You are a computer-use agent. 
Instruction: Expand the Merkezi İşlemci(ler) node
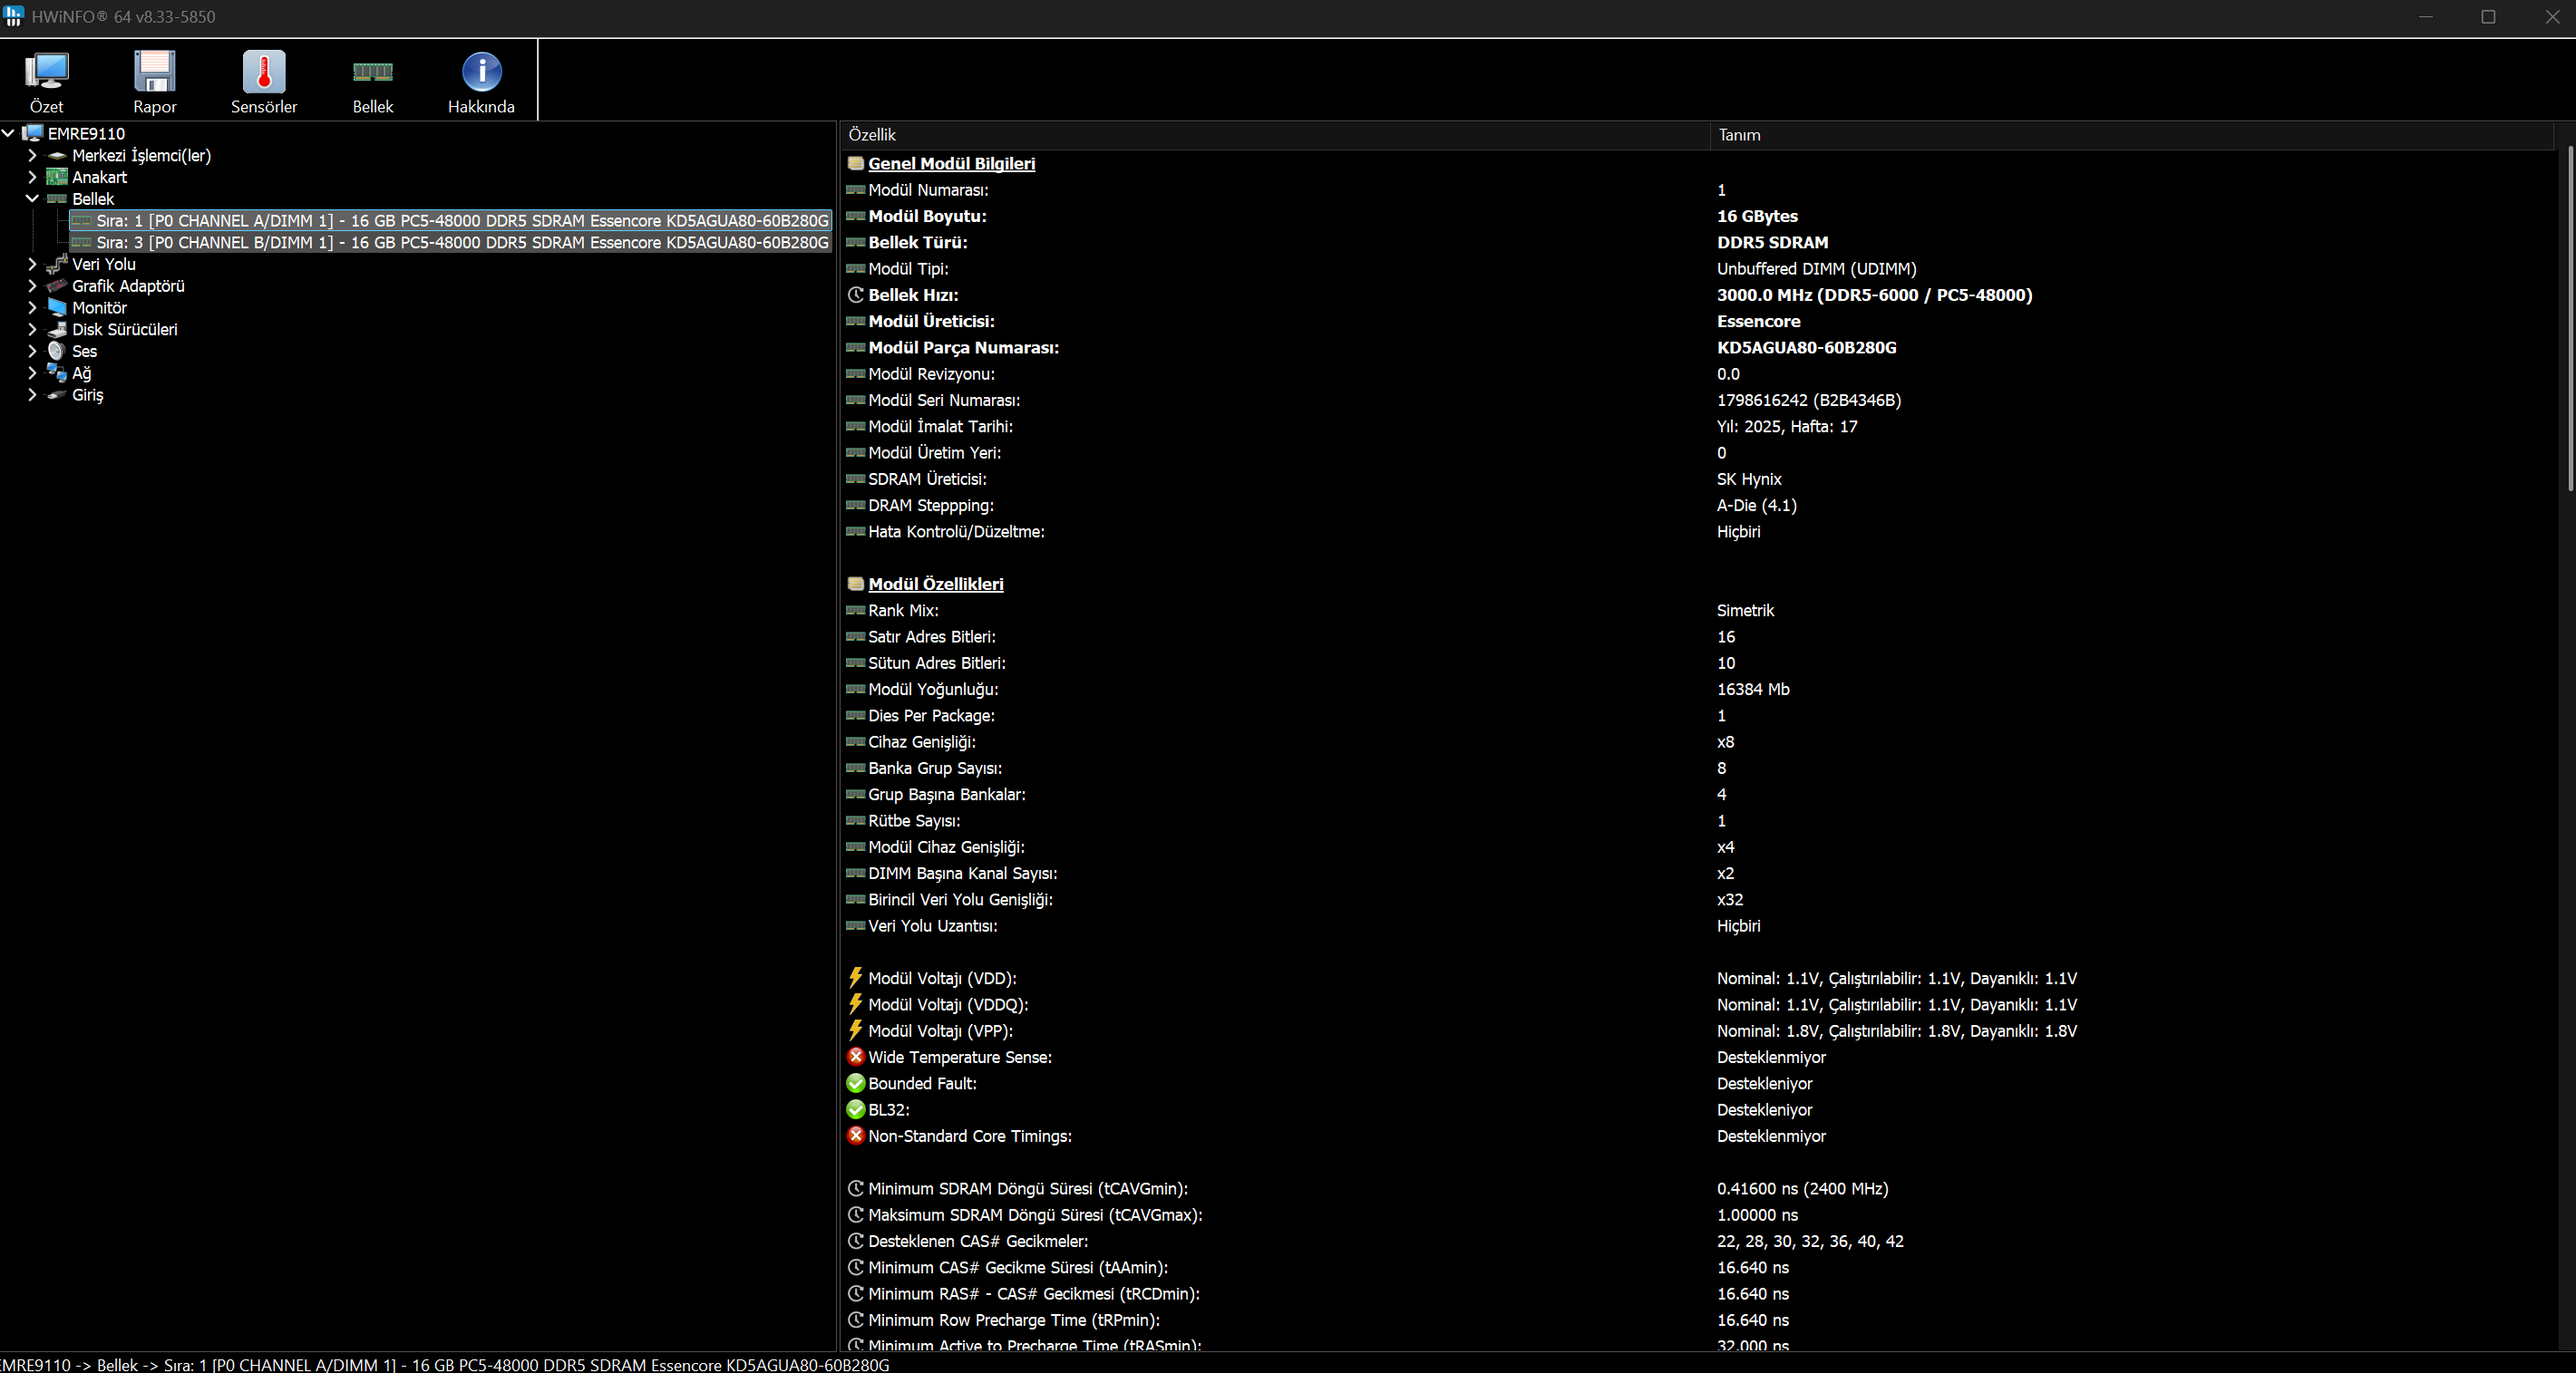tap(32, 156)
